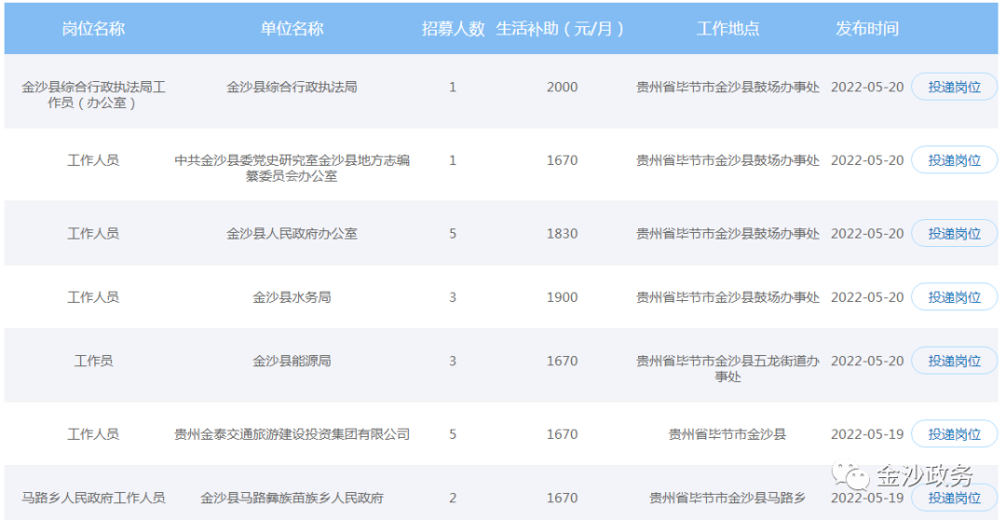Click subsidy 1670 in 马路乡 row

coord(562,498)
